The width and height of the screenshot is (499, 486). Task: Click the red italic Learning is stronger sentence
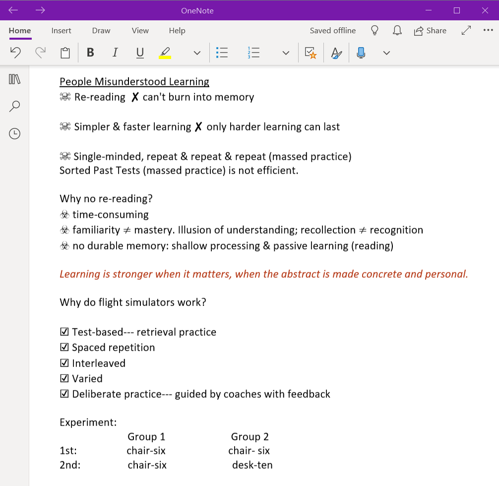pyautogui.click(x=264, y=274)
